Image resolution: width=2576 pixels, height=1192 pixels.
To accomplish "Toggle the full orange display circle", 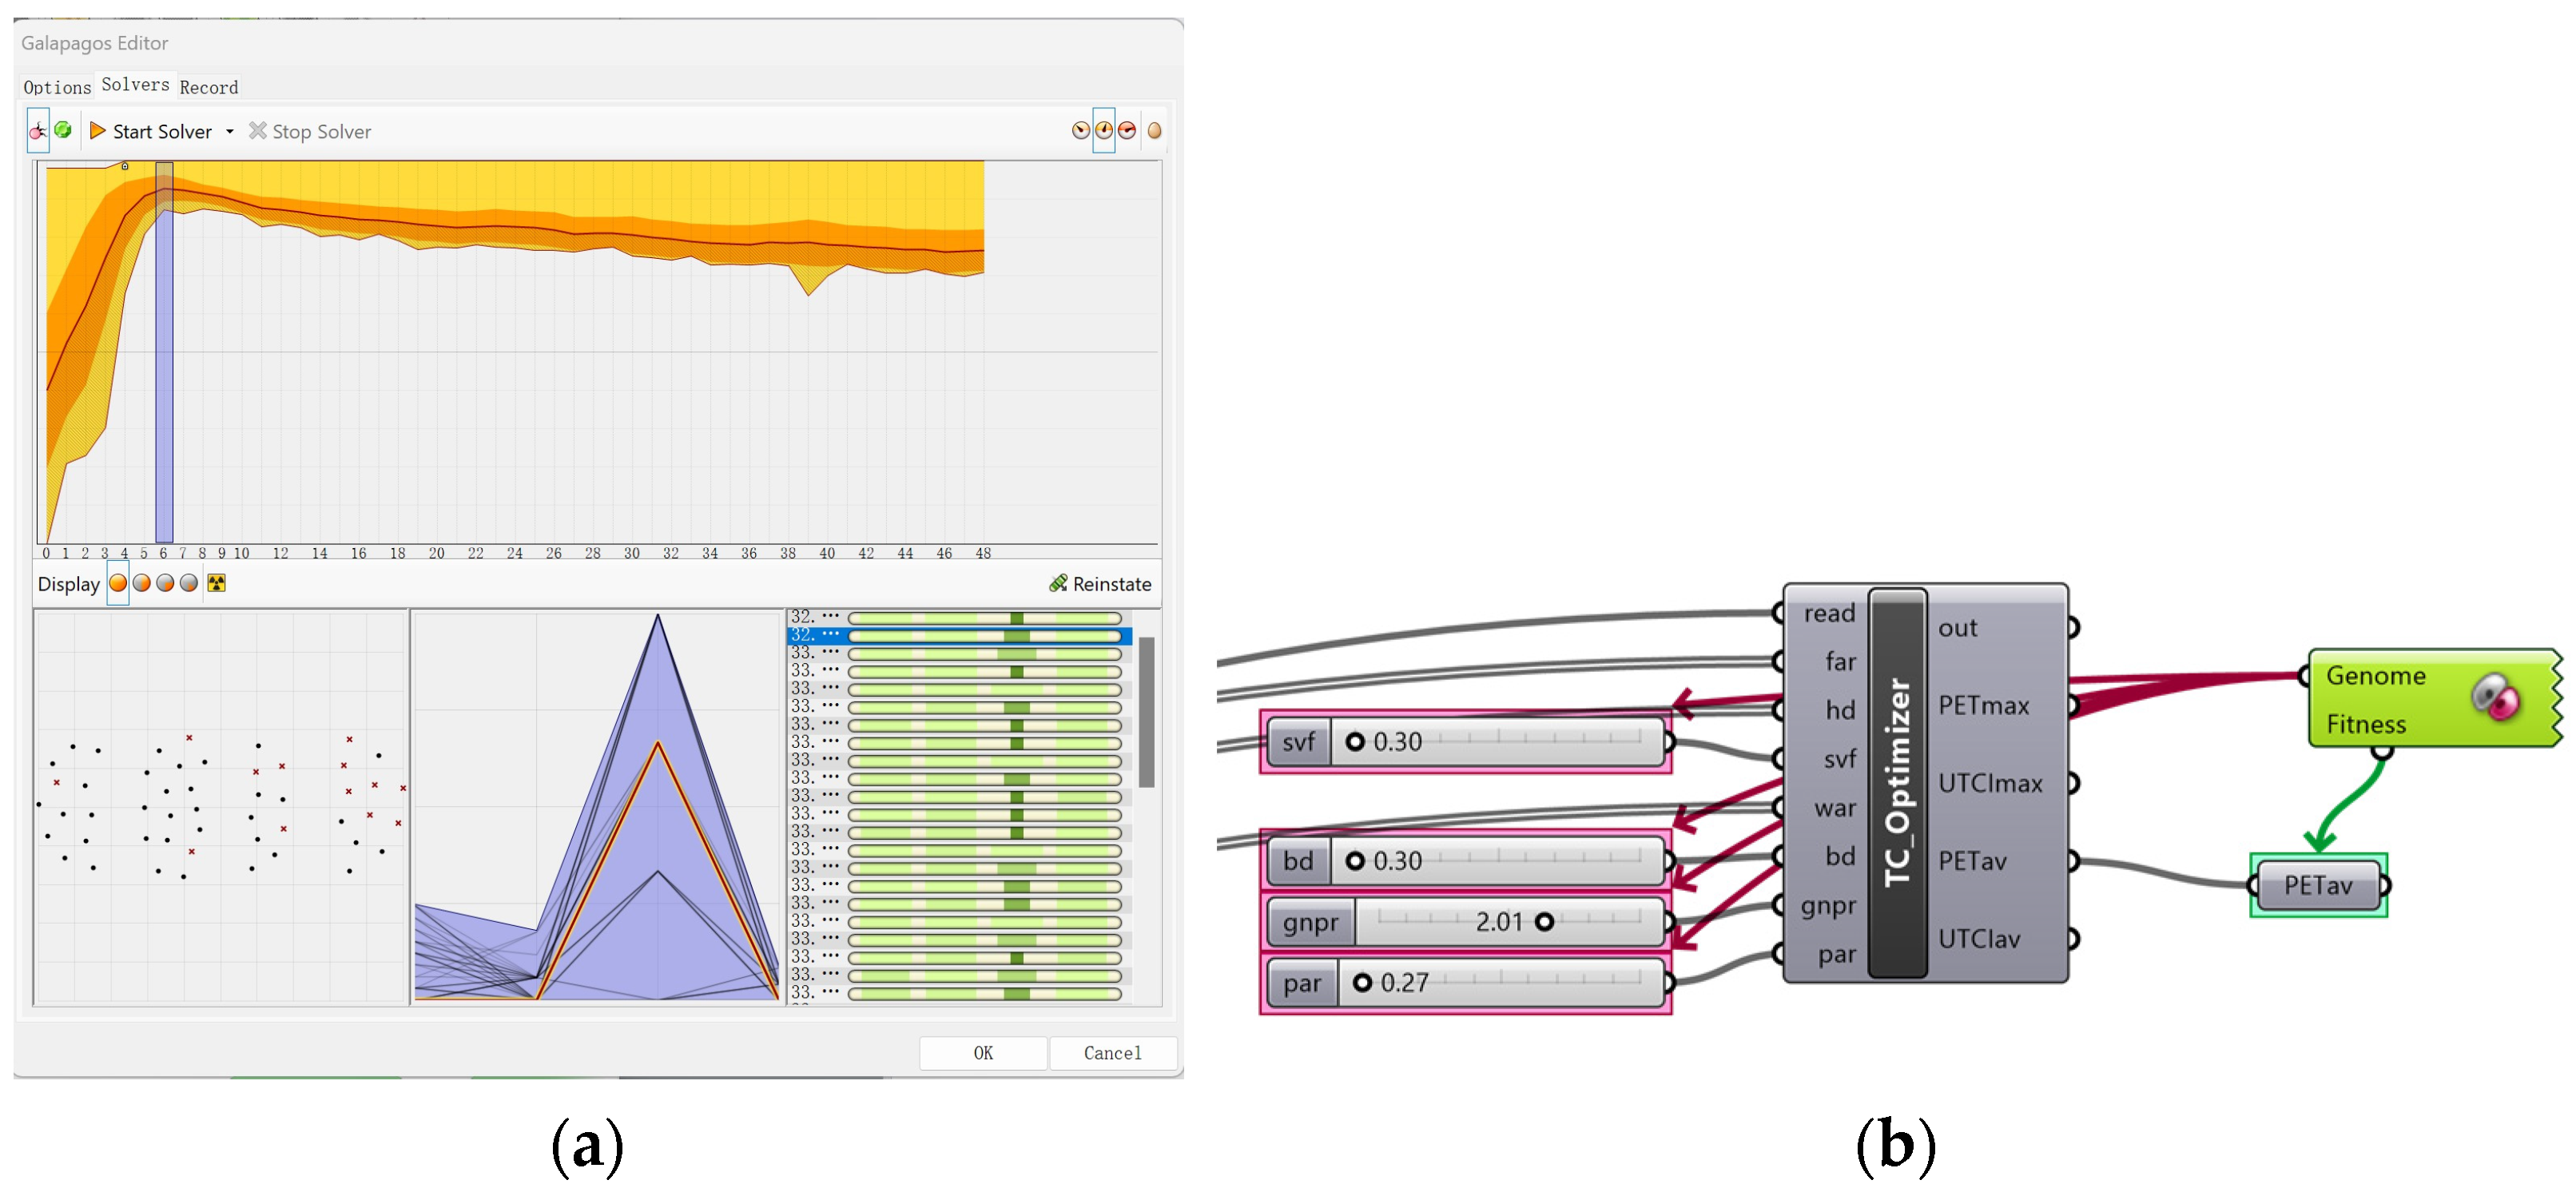I will (118, 583).
